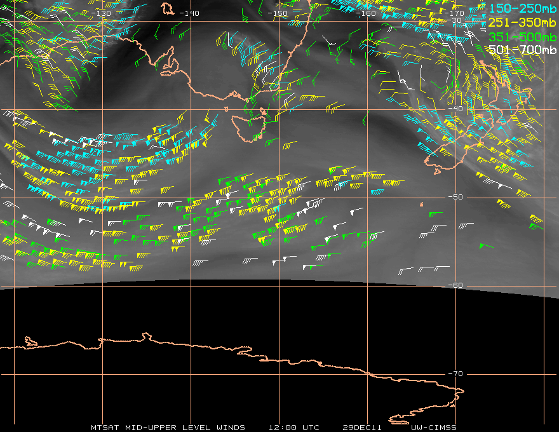Click the -70 latitude label
Image resolution: width=559 pixels, height=432 pixels.
(455, 374)
